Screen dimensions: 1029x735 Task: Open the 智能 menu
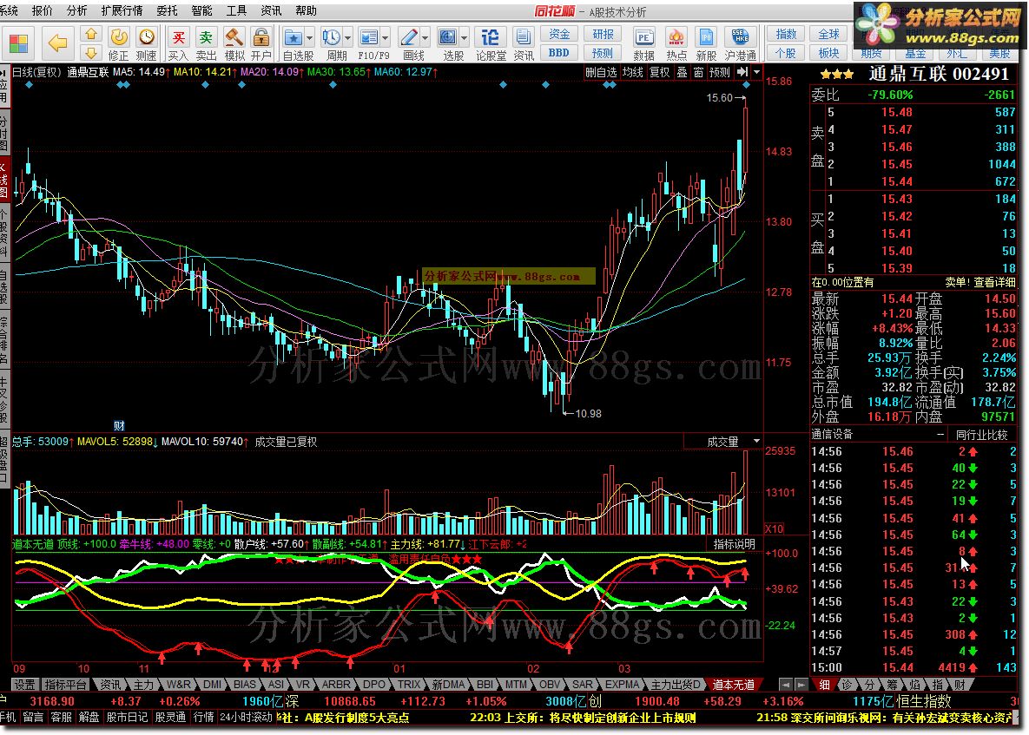pyautogui.click(x=201, y=10)
